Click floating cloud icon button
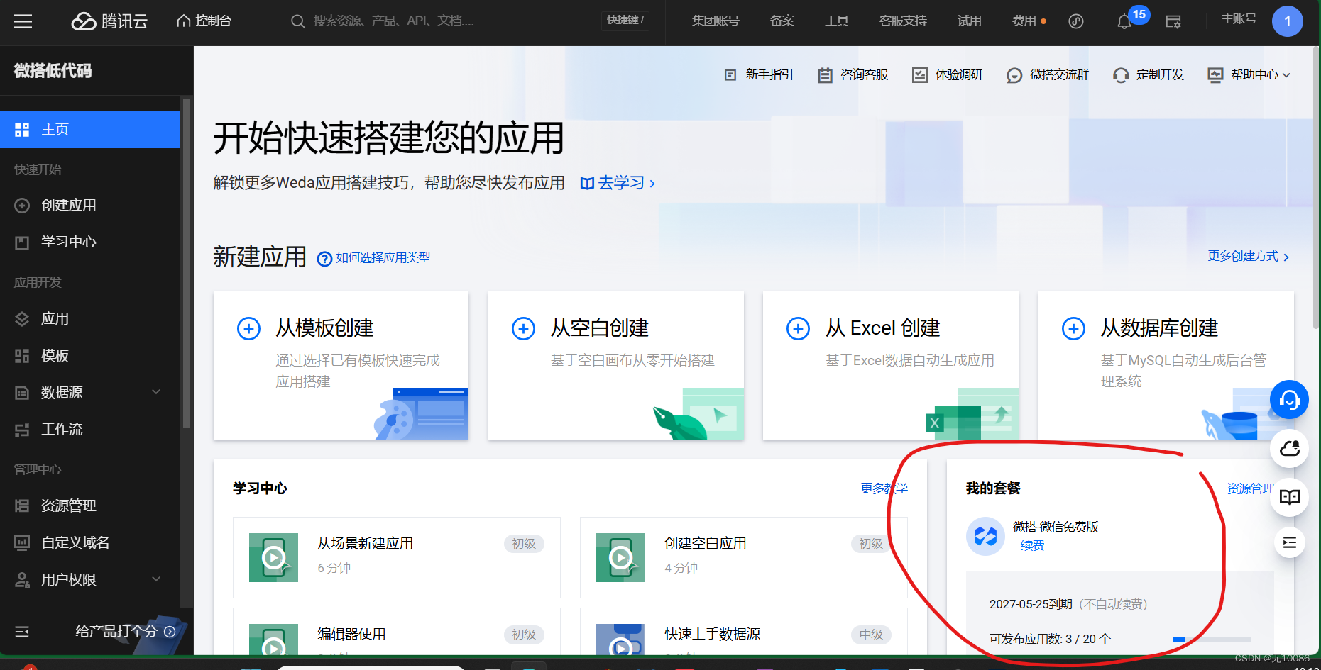 pyautogui.click(x=1289, y=449)
